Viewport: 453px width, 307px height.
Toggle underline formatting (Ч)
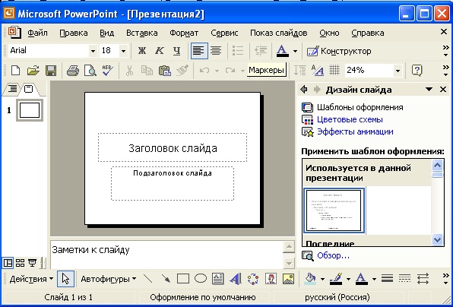pos(176,51)
